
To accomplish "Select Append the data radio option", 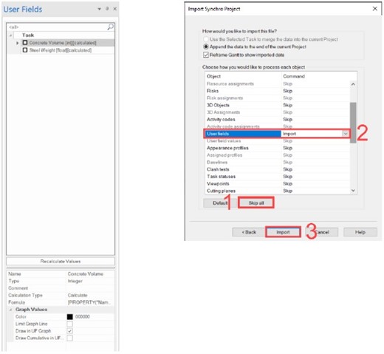I will point(206,47).
